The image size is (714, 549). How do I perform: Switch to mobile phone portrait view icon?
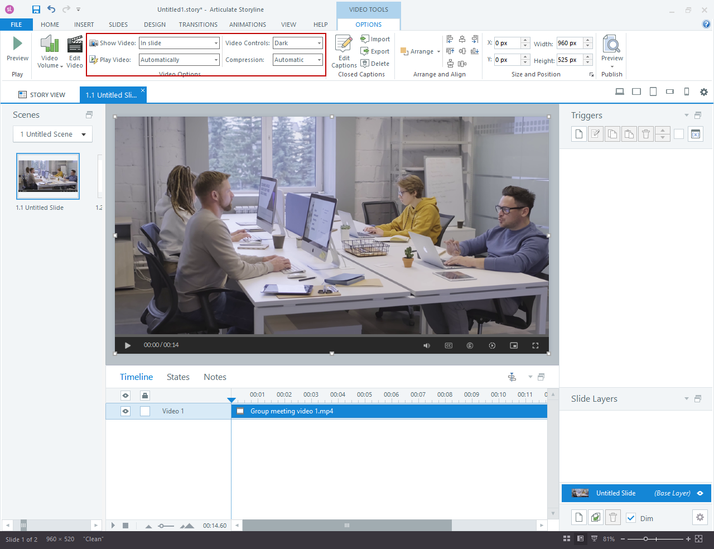pos(687,92)
